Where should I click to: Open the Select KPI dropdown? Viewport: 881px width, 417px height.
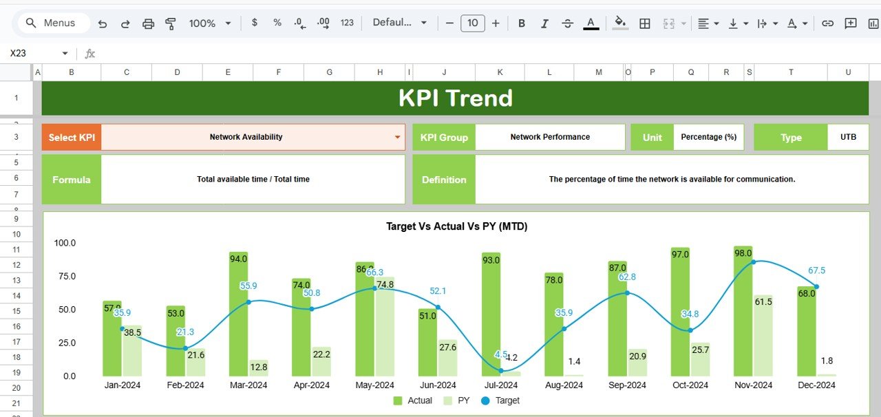(398, 137)
